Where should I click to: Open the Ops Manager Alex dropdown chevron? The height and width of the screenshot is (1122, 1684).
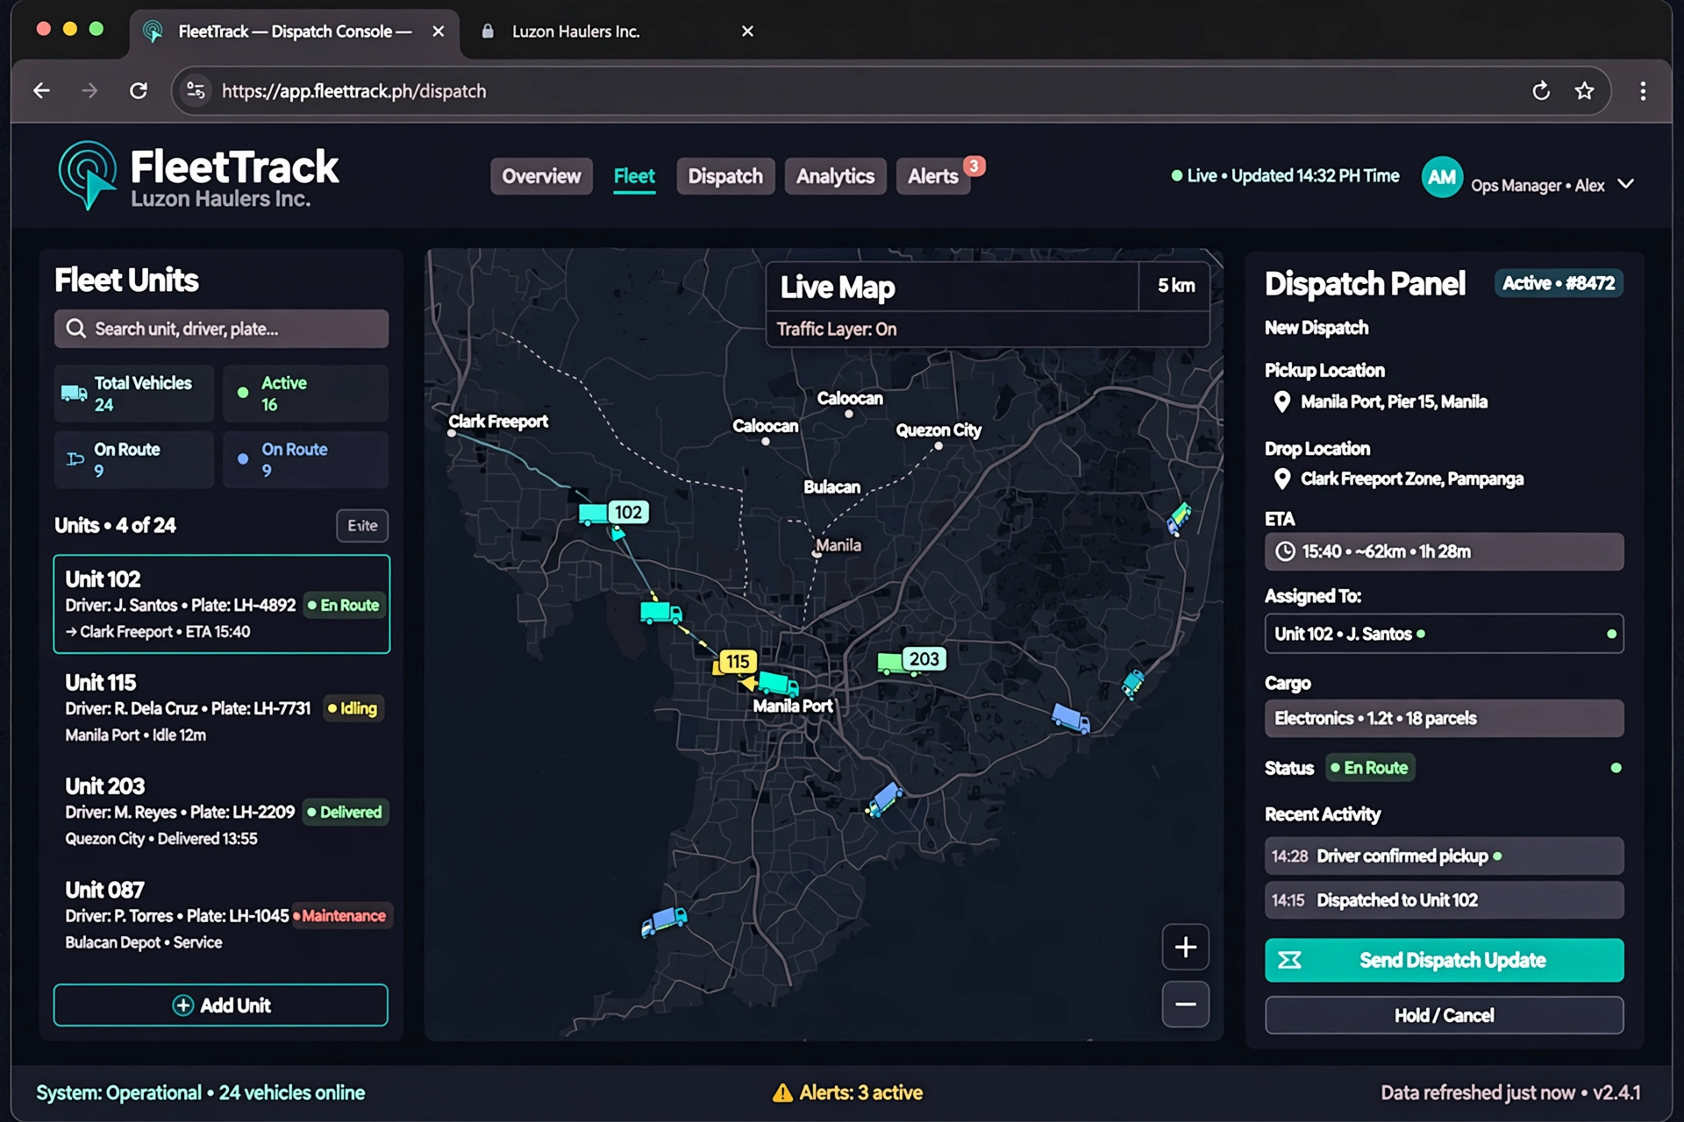(1625, 184)
